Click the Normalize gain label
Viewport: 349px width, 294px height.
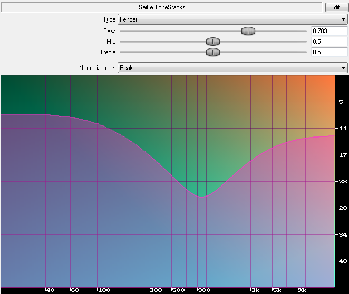tap(98, 68)
